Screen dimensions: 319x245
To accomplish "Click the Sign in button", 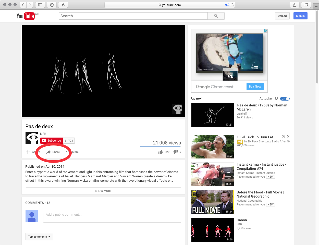I will [300, 16].
